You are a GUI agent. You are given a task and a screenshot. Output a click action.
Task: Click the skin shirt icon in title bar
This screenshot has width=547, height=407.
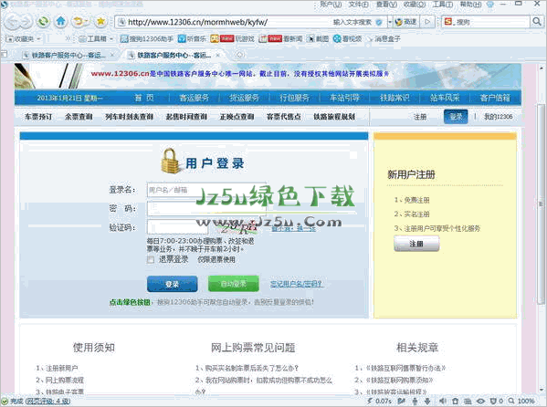coord(490,5)
